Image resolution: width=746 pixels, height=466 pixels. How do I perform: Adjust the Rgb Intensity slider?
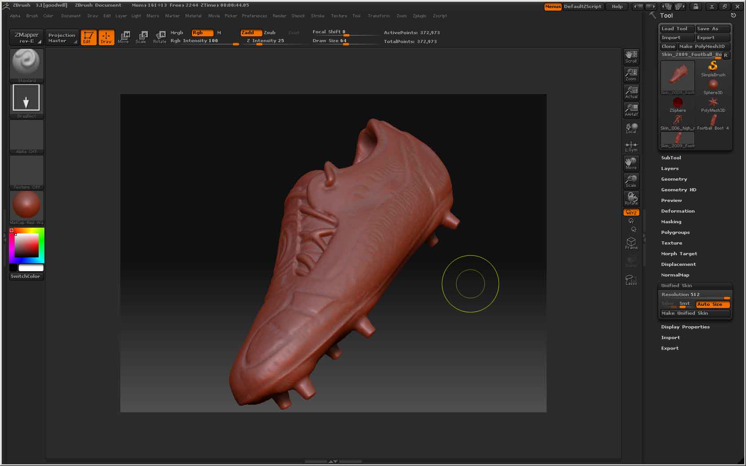point(204,41)
